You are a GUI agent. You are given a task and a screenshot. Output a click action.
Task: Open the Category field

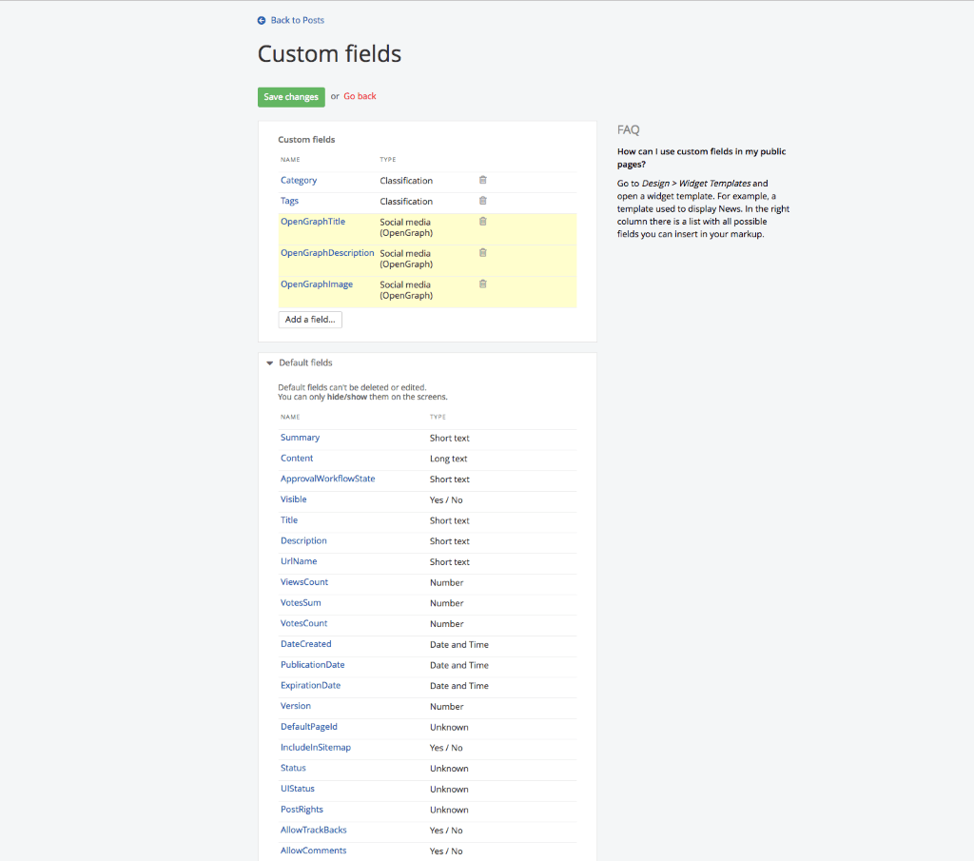299,181
